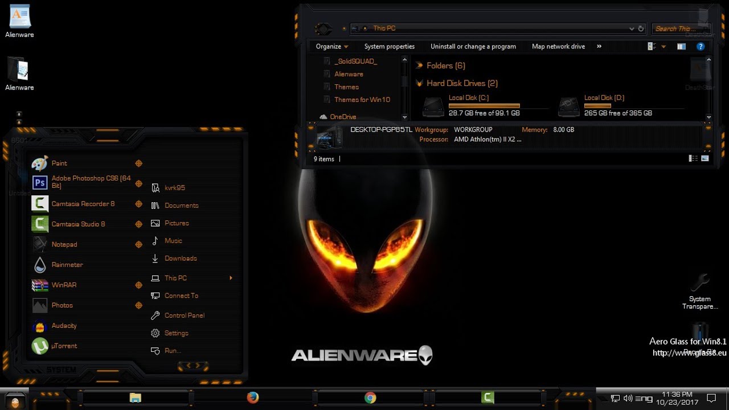729x410 pixels.
Task: Click Uninstall or change a program
Action: (473, 47)
